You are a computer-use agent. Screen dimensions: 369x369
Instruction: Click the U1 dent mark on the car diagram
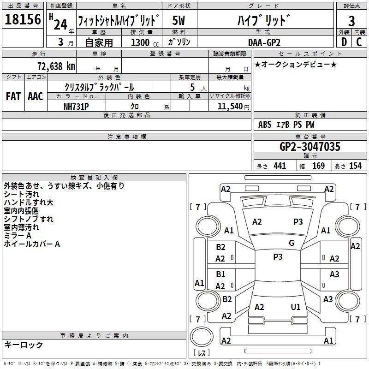pos(296,307)
